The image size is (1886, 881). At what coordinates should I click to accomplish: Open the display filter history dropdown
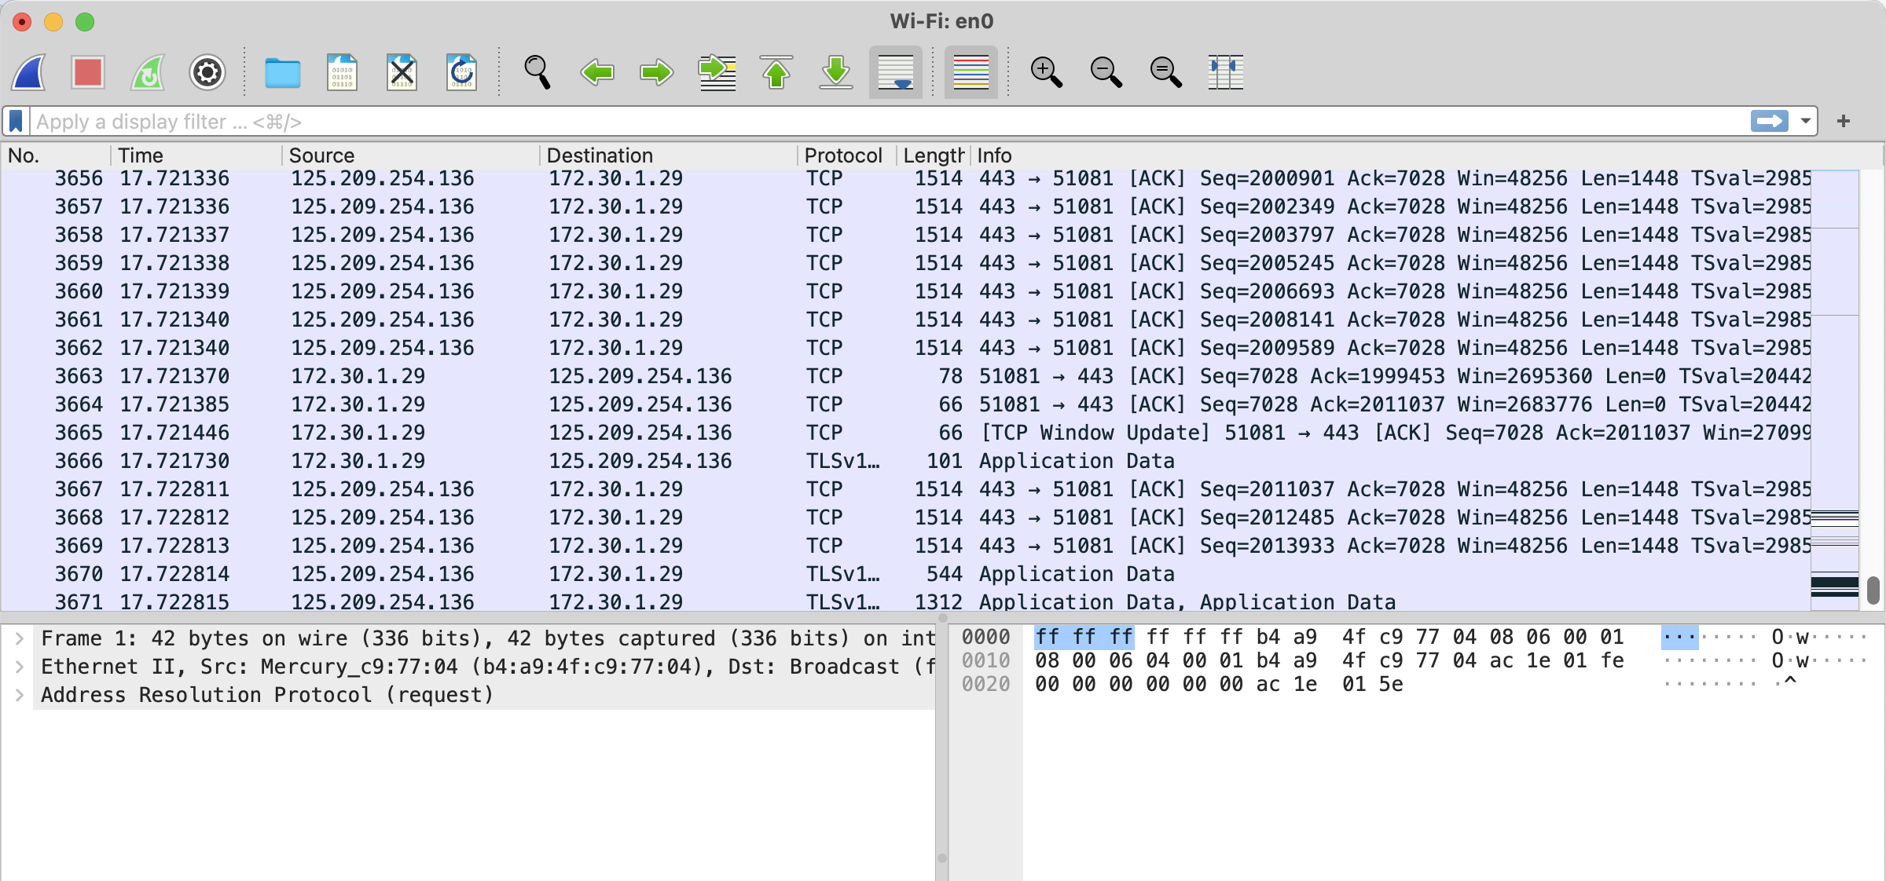click(1805, 121)
